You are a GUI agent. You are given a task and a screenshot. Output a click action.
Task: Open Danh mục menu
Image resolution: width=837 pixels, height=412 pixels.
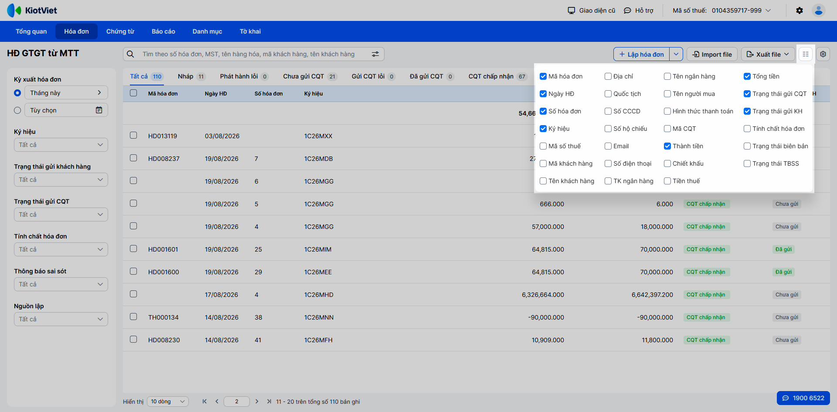point(208,31)
